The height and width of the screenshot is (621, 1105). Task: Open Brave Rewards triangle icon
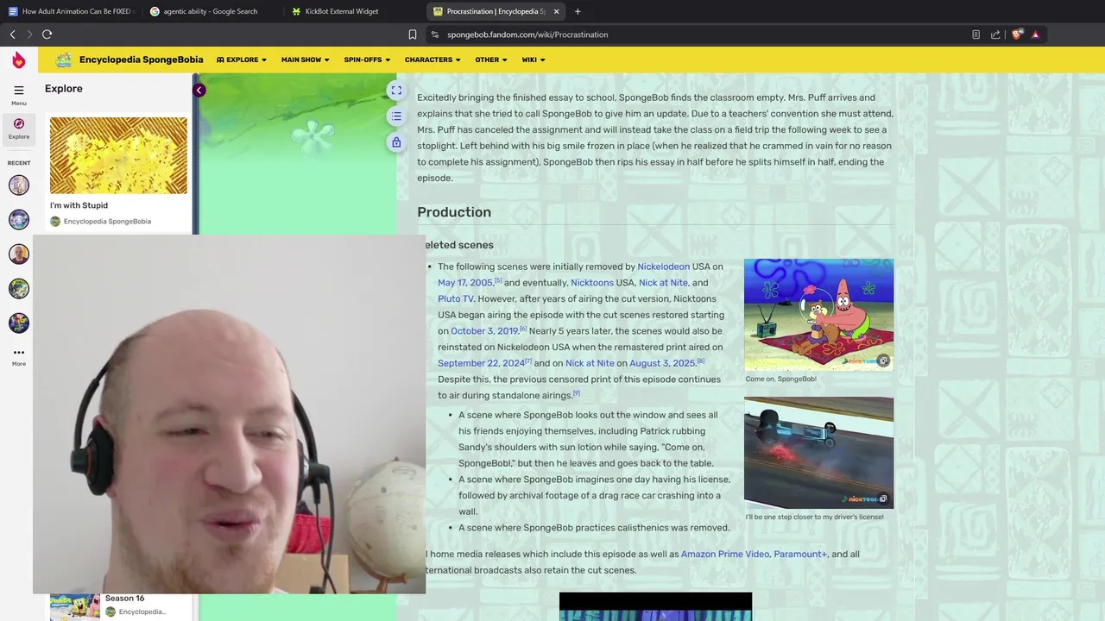click(1035, 34)
